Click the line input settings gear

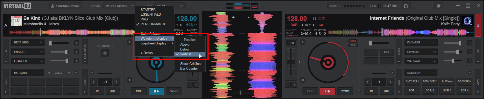(105, 53)
